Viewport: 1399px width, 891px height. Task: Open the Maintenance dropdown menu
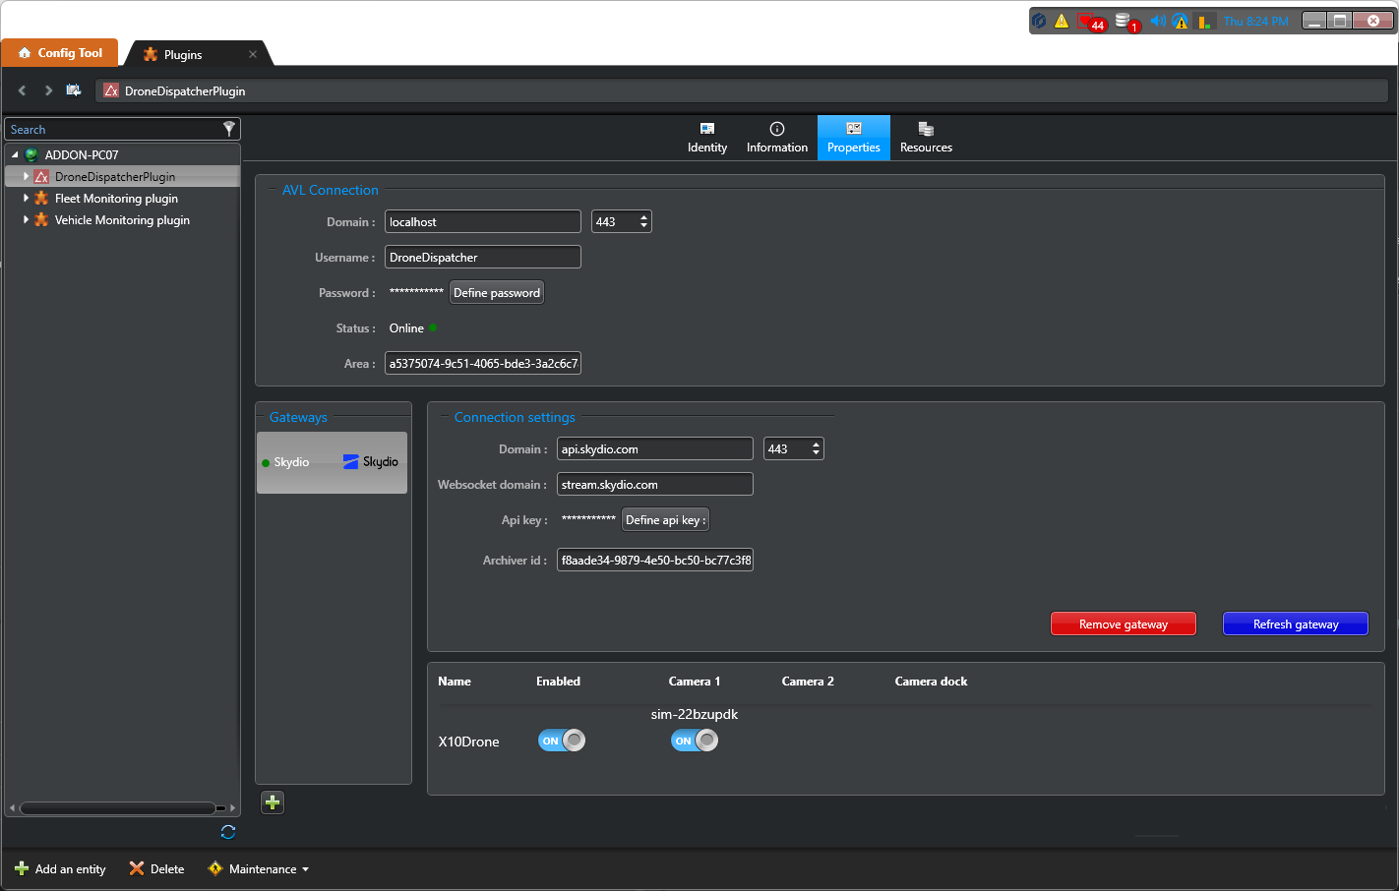pyautogui.click(x=258, y=868)
